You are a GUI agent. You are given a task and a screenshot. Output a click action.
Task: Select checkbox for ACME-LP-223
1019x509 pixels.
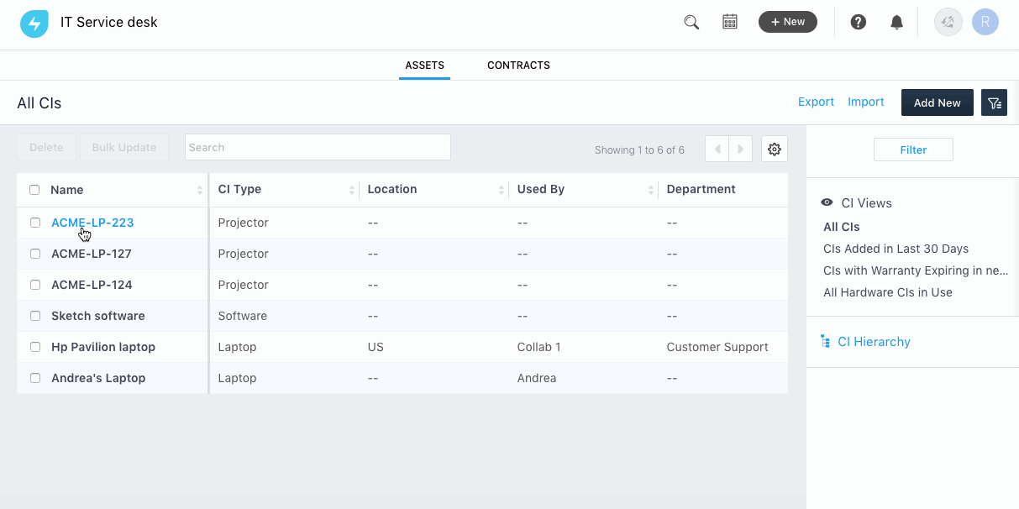click(x=35, y=223)
